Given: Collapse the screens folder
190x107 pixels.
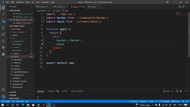Looking at the screenshot, I should click(x=17, y=48).
